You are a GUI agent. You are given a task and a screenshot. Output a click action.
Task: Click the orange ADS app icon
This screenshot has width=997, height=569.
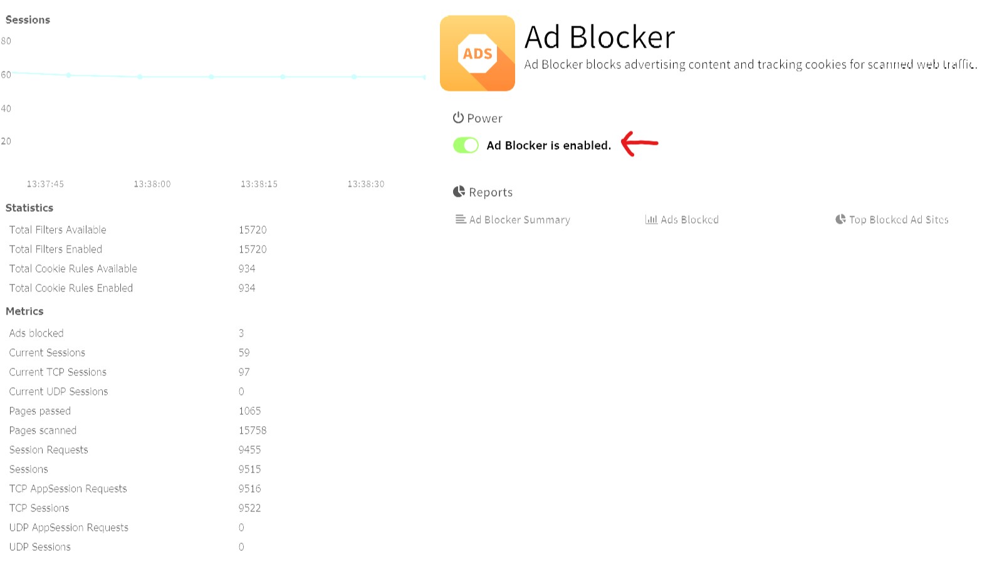(477, 53)
